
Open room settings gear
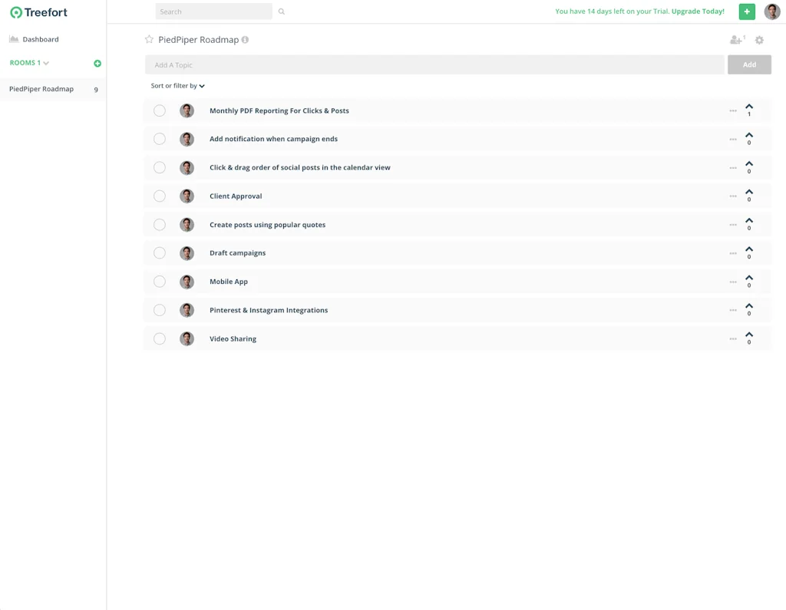pyautogui.click(x=759, y=40)
